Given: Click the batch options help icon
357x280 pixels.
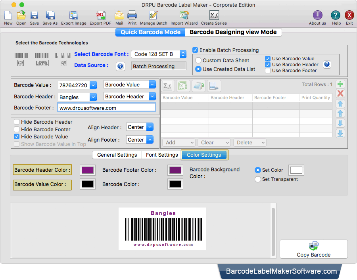Looking at the screenshot, I should coord(327,64).
